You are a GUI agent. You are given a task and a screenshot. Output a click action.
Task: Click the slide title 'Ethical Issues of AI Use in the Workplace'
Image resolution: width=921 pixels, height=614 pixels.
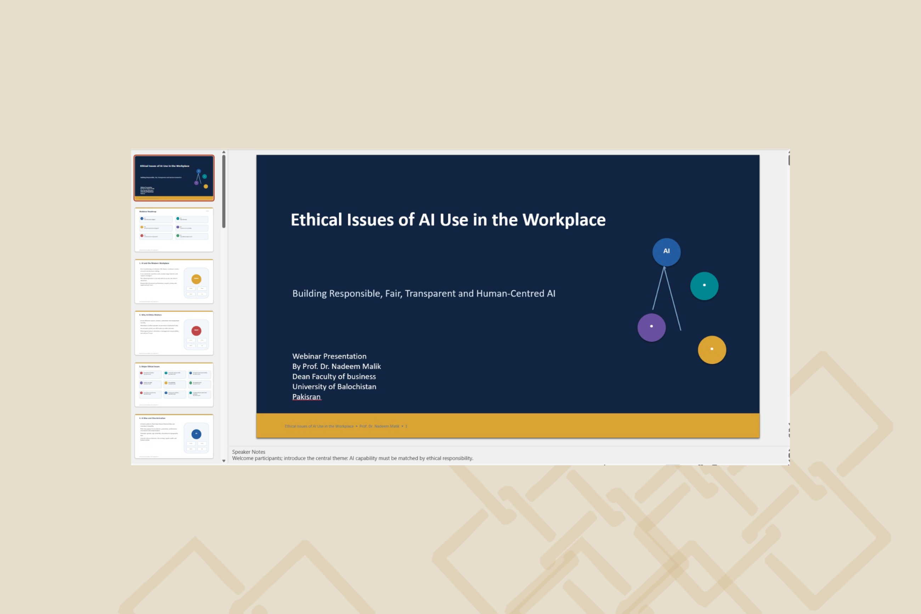(x=448, y=220)
